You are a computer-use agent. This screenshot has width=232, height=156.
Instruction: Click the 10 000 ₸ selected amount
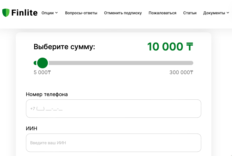170,47
